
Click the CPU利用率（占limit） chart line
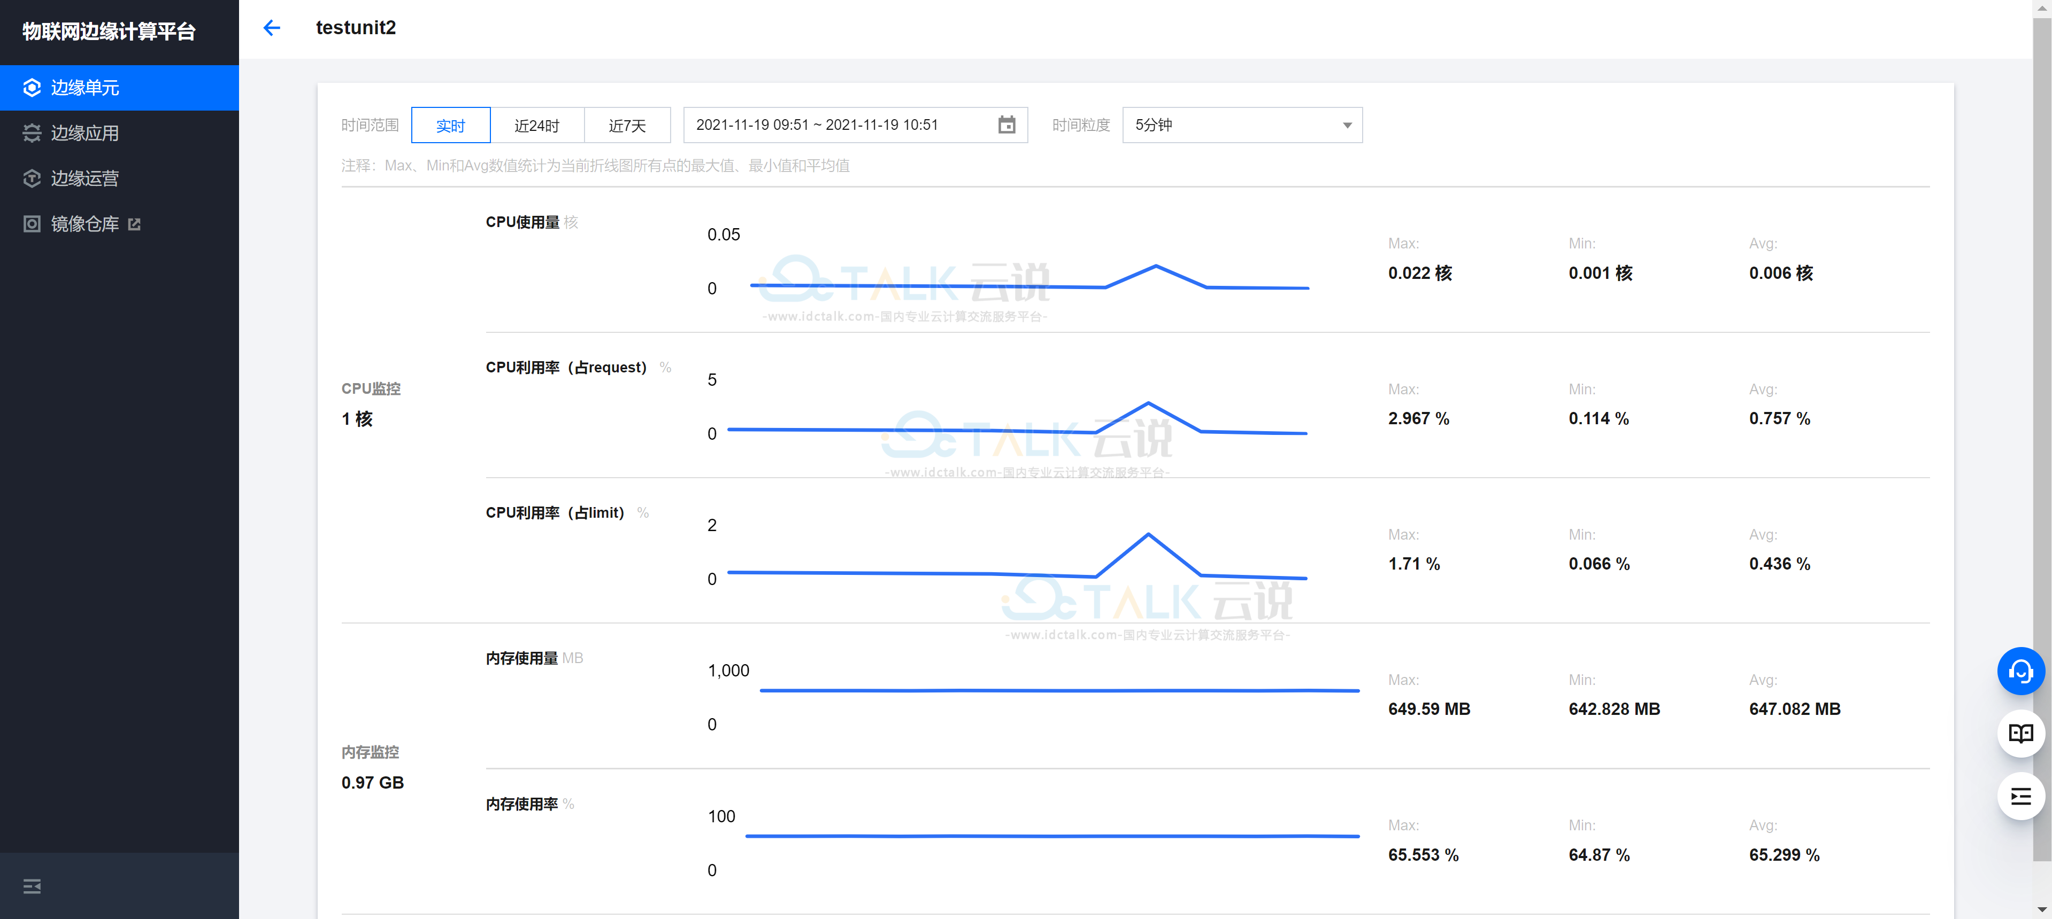[1017, 556]
